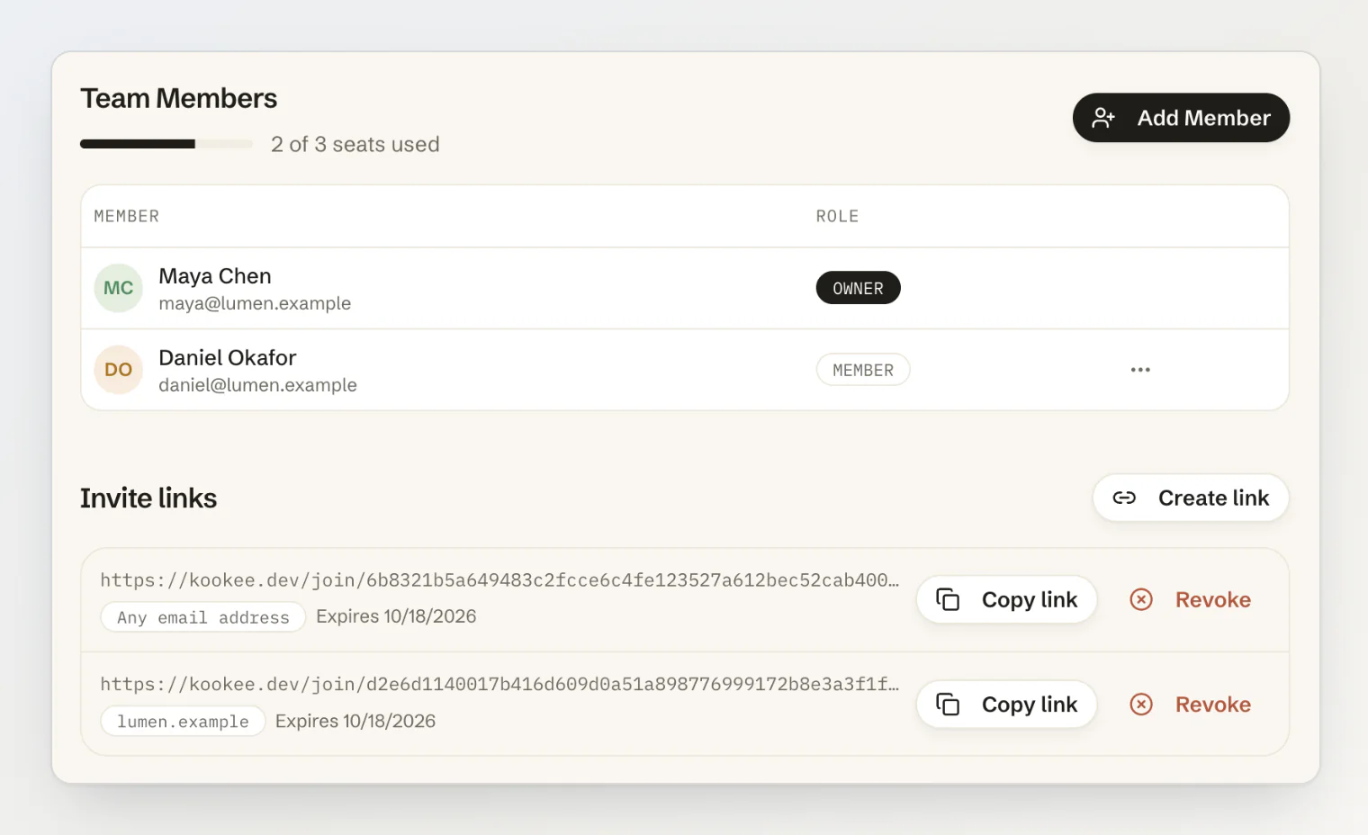
Task: Click the MEMBER role badge for Daniel Okafor
Action: pos(863,370)
